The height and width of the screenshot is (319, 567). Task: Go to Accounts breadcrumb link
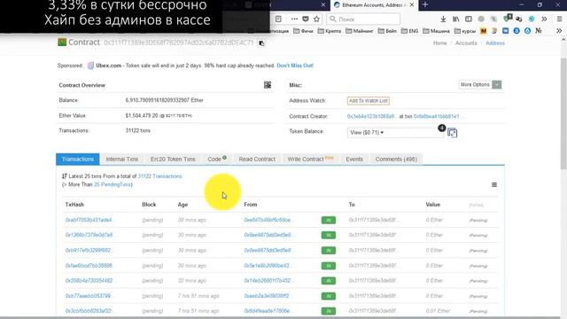466,43
